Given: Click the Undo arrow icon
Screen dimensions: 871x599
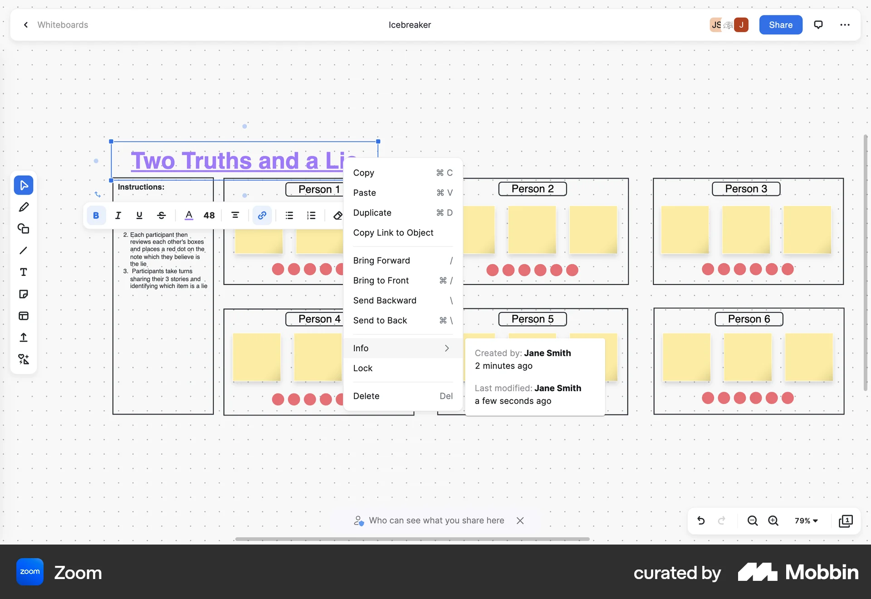Looking at the screenshot, I should (x=701, y=520).
